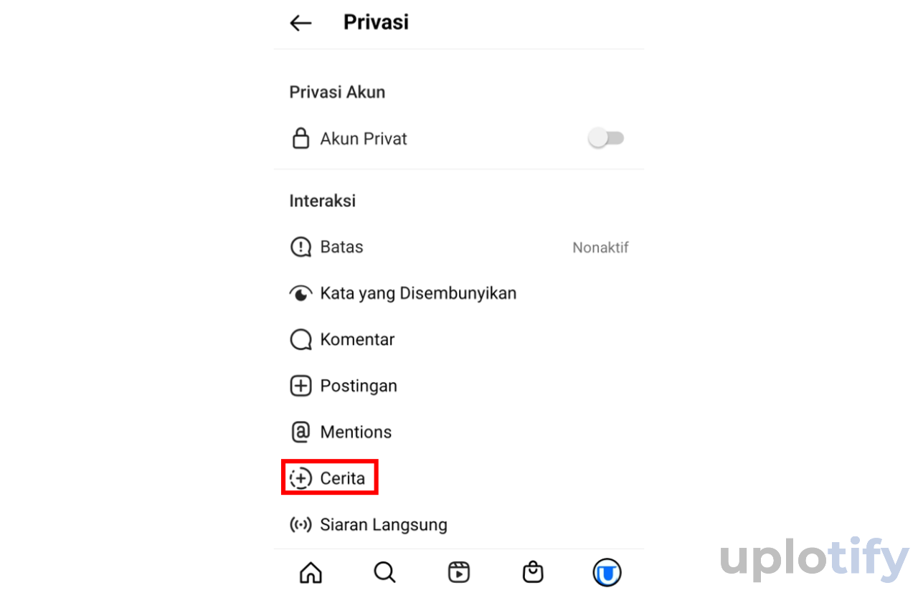The height and width of the screenshot is (593, 918).
Task: Tap the Kata yang Disembunyikan eye icon
Action: tap(301, 293)
